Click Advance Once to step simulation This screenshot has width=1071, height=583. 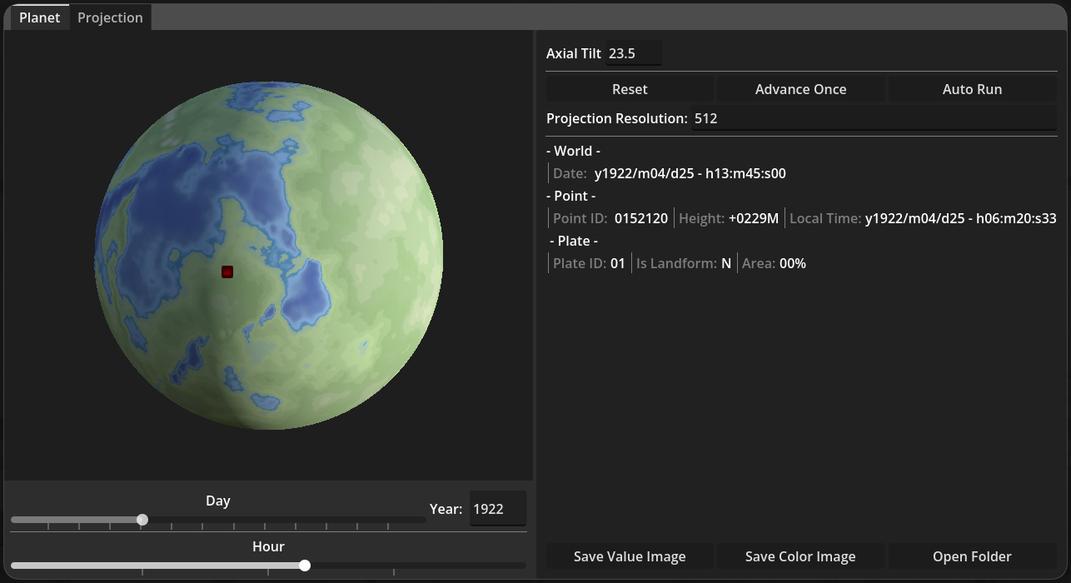pyautogui.click(x=800, y=89)
